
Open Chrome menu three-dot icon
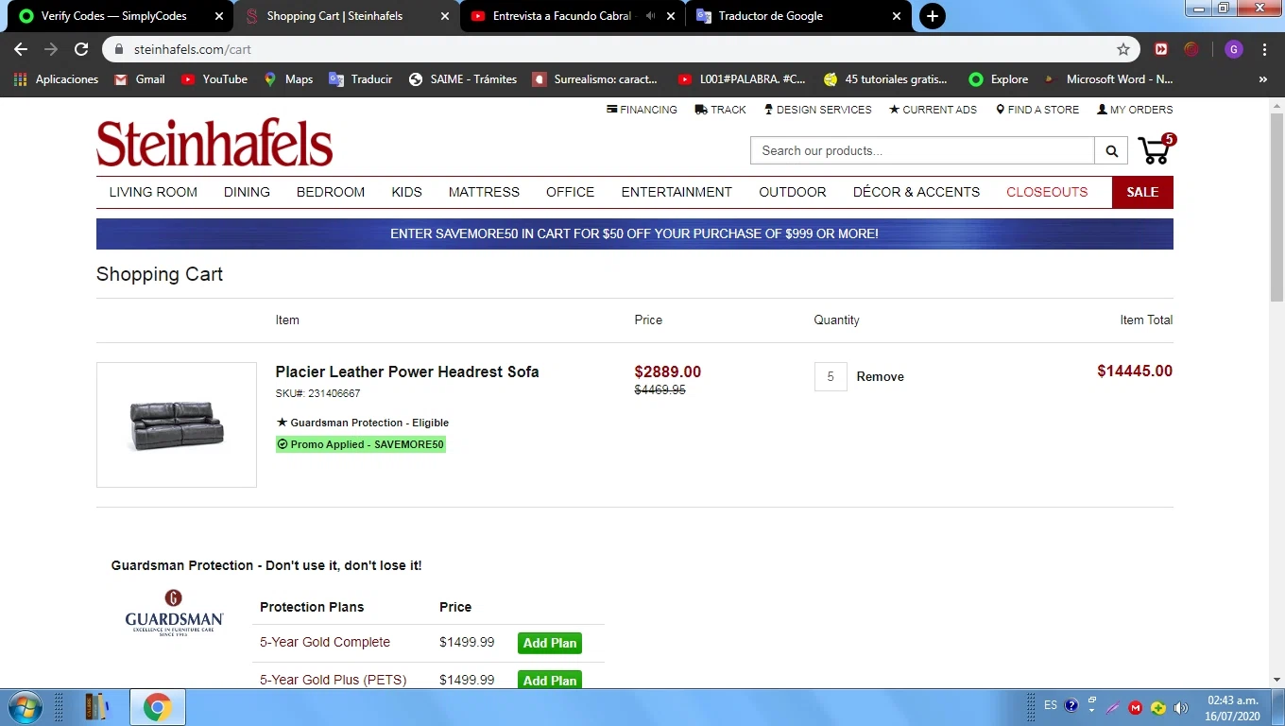click(1264, 49)
